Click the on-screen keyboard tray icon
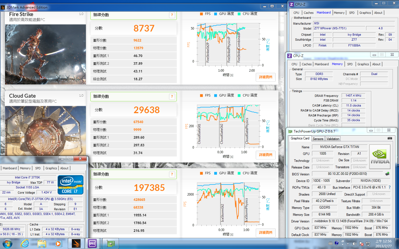 click(331, 243)
